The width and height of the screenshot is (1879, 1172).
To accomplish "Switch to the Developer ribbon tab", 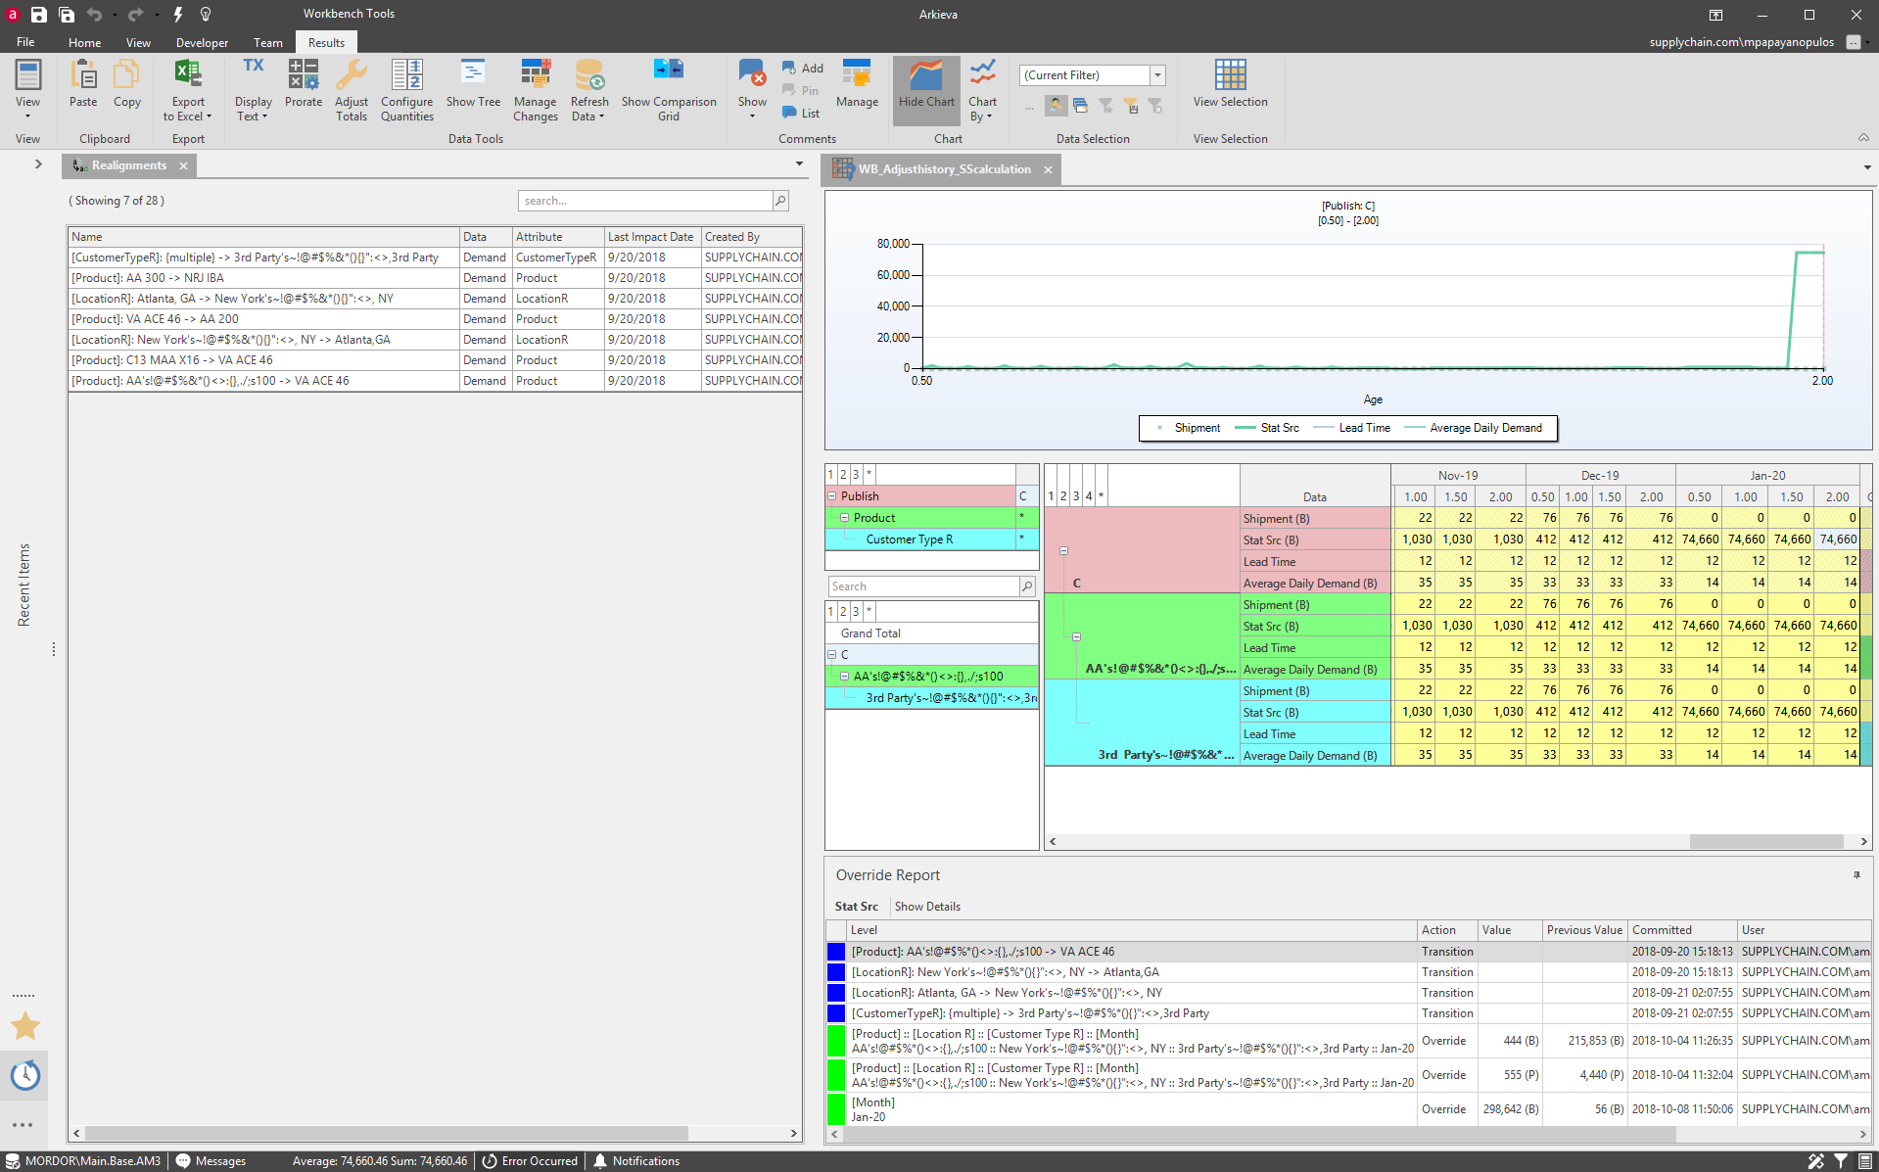I will [x=202, y=42].
